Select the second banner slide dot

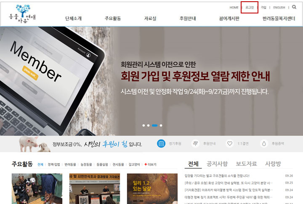pyautogui.click(x=148, y=125)
